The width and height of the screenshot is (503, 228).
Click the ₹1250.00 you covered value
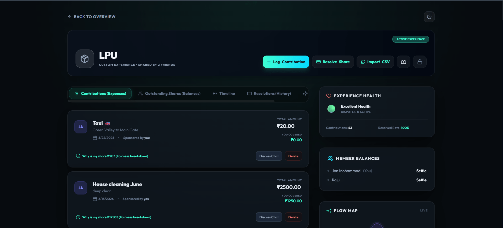pyautogui.click(x=293, y=201)
